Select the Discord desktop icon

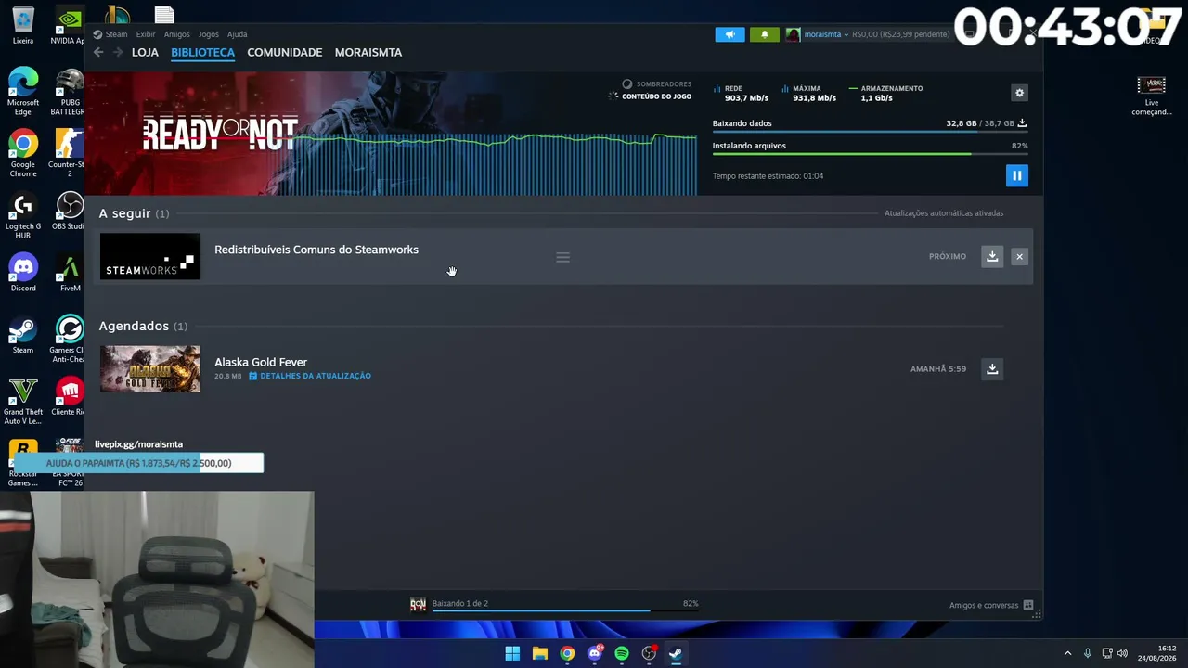[x=23, y=274]
